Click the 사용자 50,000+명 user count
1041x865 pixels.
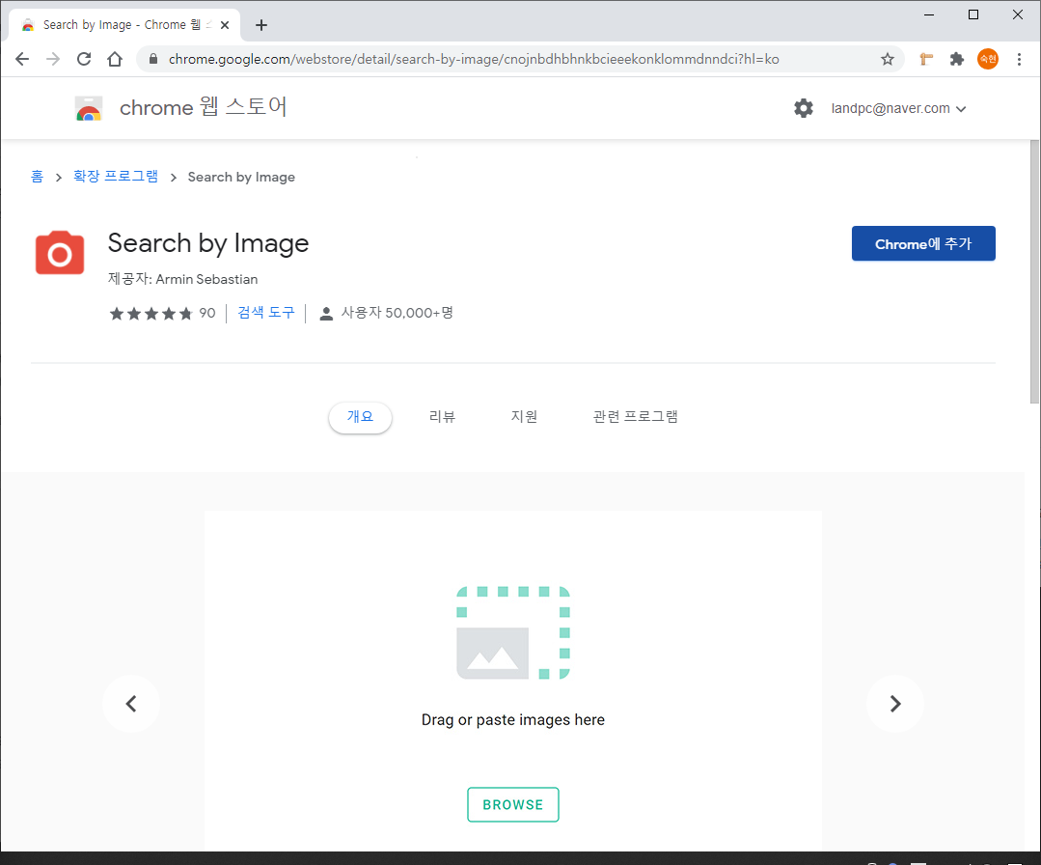click(x=386, y=313)
